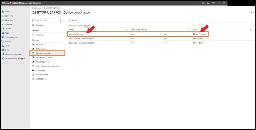This screenshot has width=256, height=130.
Task: Click the Not Compliant state cell
Action: click(x=200, y=34)
